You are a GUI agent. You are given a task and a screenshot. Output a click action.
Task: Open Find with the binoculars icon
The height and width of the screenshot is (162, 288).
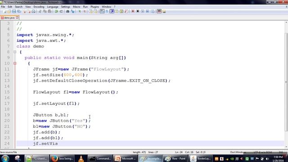point(67,11)
